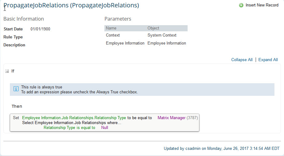Select the Employee Information parameter name
This screenshot has width=284, height=156.
tap(125, 43)
